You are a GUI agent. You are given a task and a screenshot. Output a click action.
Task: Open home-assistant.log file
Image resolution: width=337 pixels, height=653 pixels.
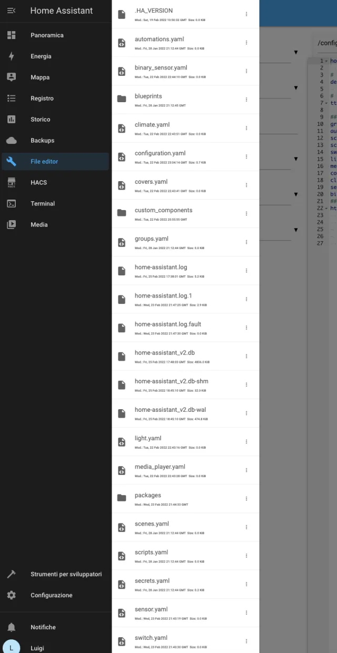pyautogui.click(x=185, y=270)
